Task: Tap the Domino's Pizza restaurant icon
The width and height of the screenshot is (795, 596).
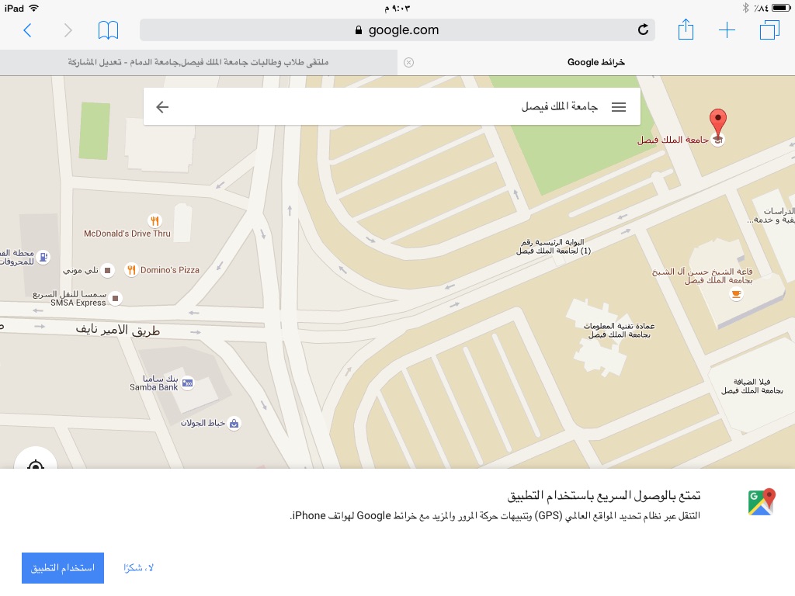Action: coord(131,270)
